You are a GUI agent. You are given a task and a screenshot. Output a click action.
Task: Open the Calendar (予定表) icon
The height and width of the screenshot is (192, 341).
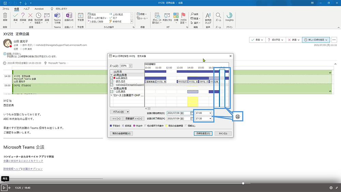click(80, 15)
